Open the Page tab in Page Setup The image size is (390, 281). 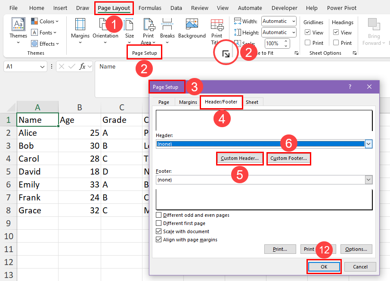tap(164, 102)
